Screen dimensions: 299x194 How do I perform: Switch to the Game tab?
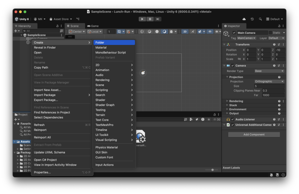[x=93, y=26]
